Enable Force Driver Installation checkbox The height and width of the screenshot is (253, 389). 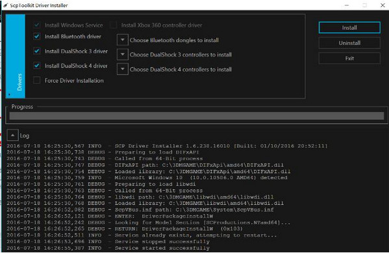click(x=37, y=80)
